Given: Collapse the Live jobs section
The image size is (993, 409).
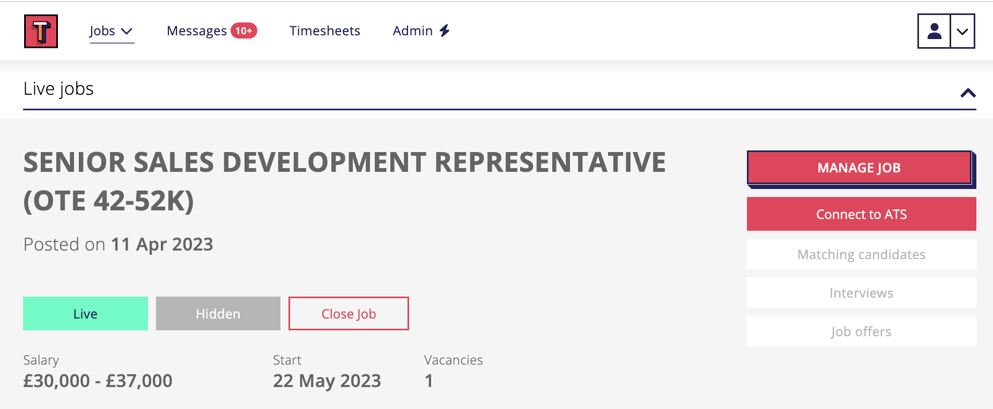Looking at the screenshot, I should pyautogui.click(x=968, y=93).
